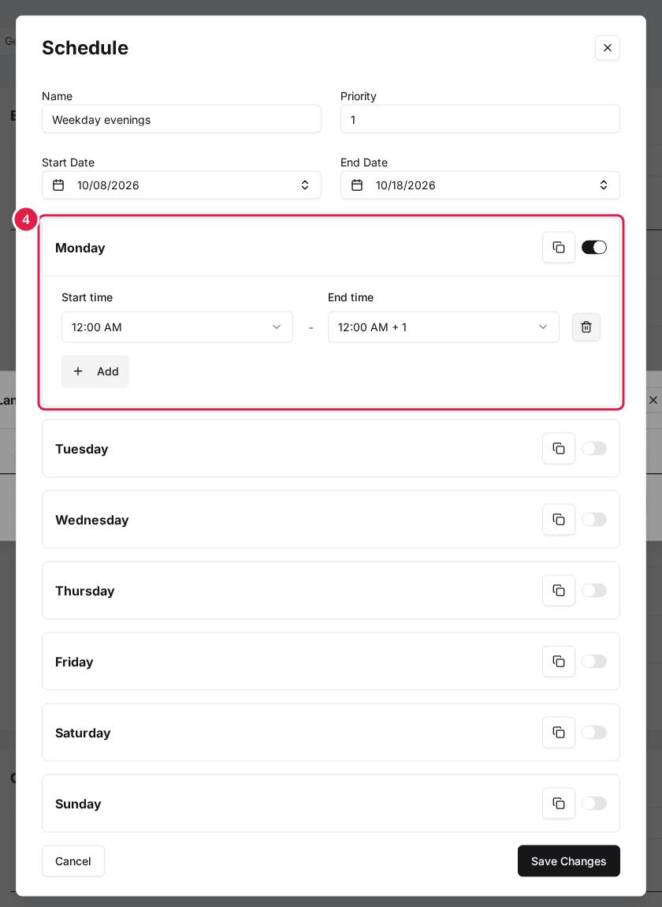
Task: Open the Start time dropdown
Action: point(177,327)
